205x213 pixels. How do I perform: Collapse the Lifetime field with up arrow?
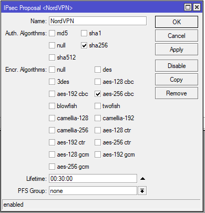coord(142,179)
